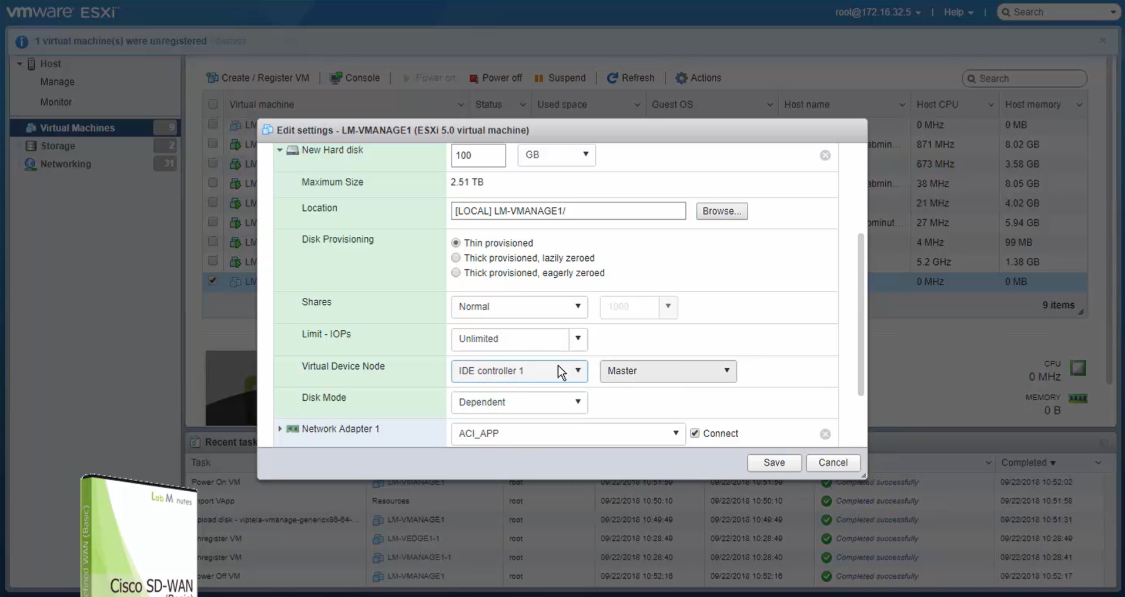
Task: Click the Suspend toolbar icon
Action: pyautogui.click(x=539, y=78)
